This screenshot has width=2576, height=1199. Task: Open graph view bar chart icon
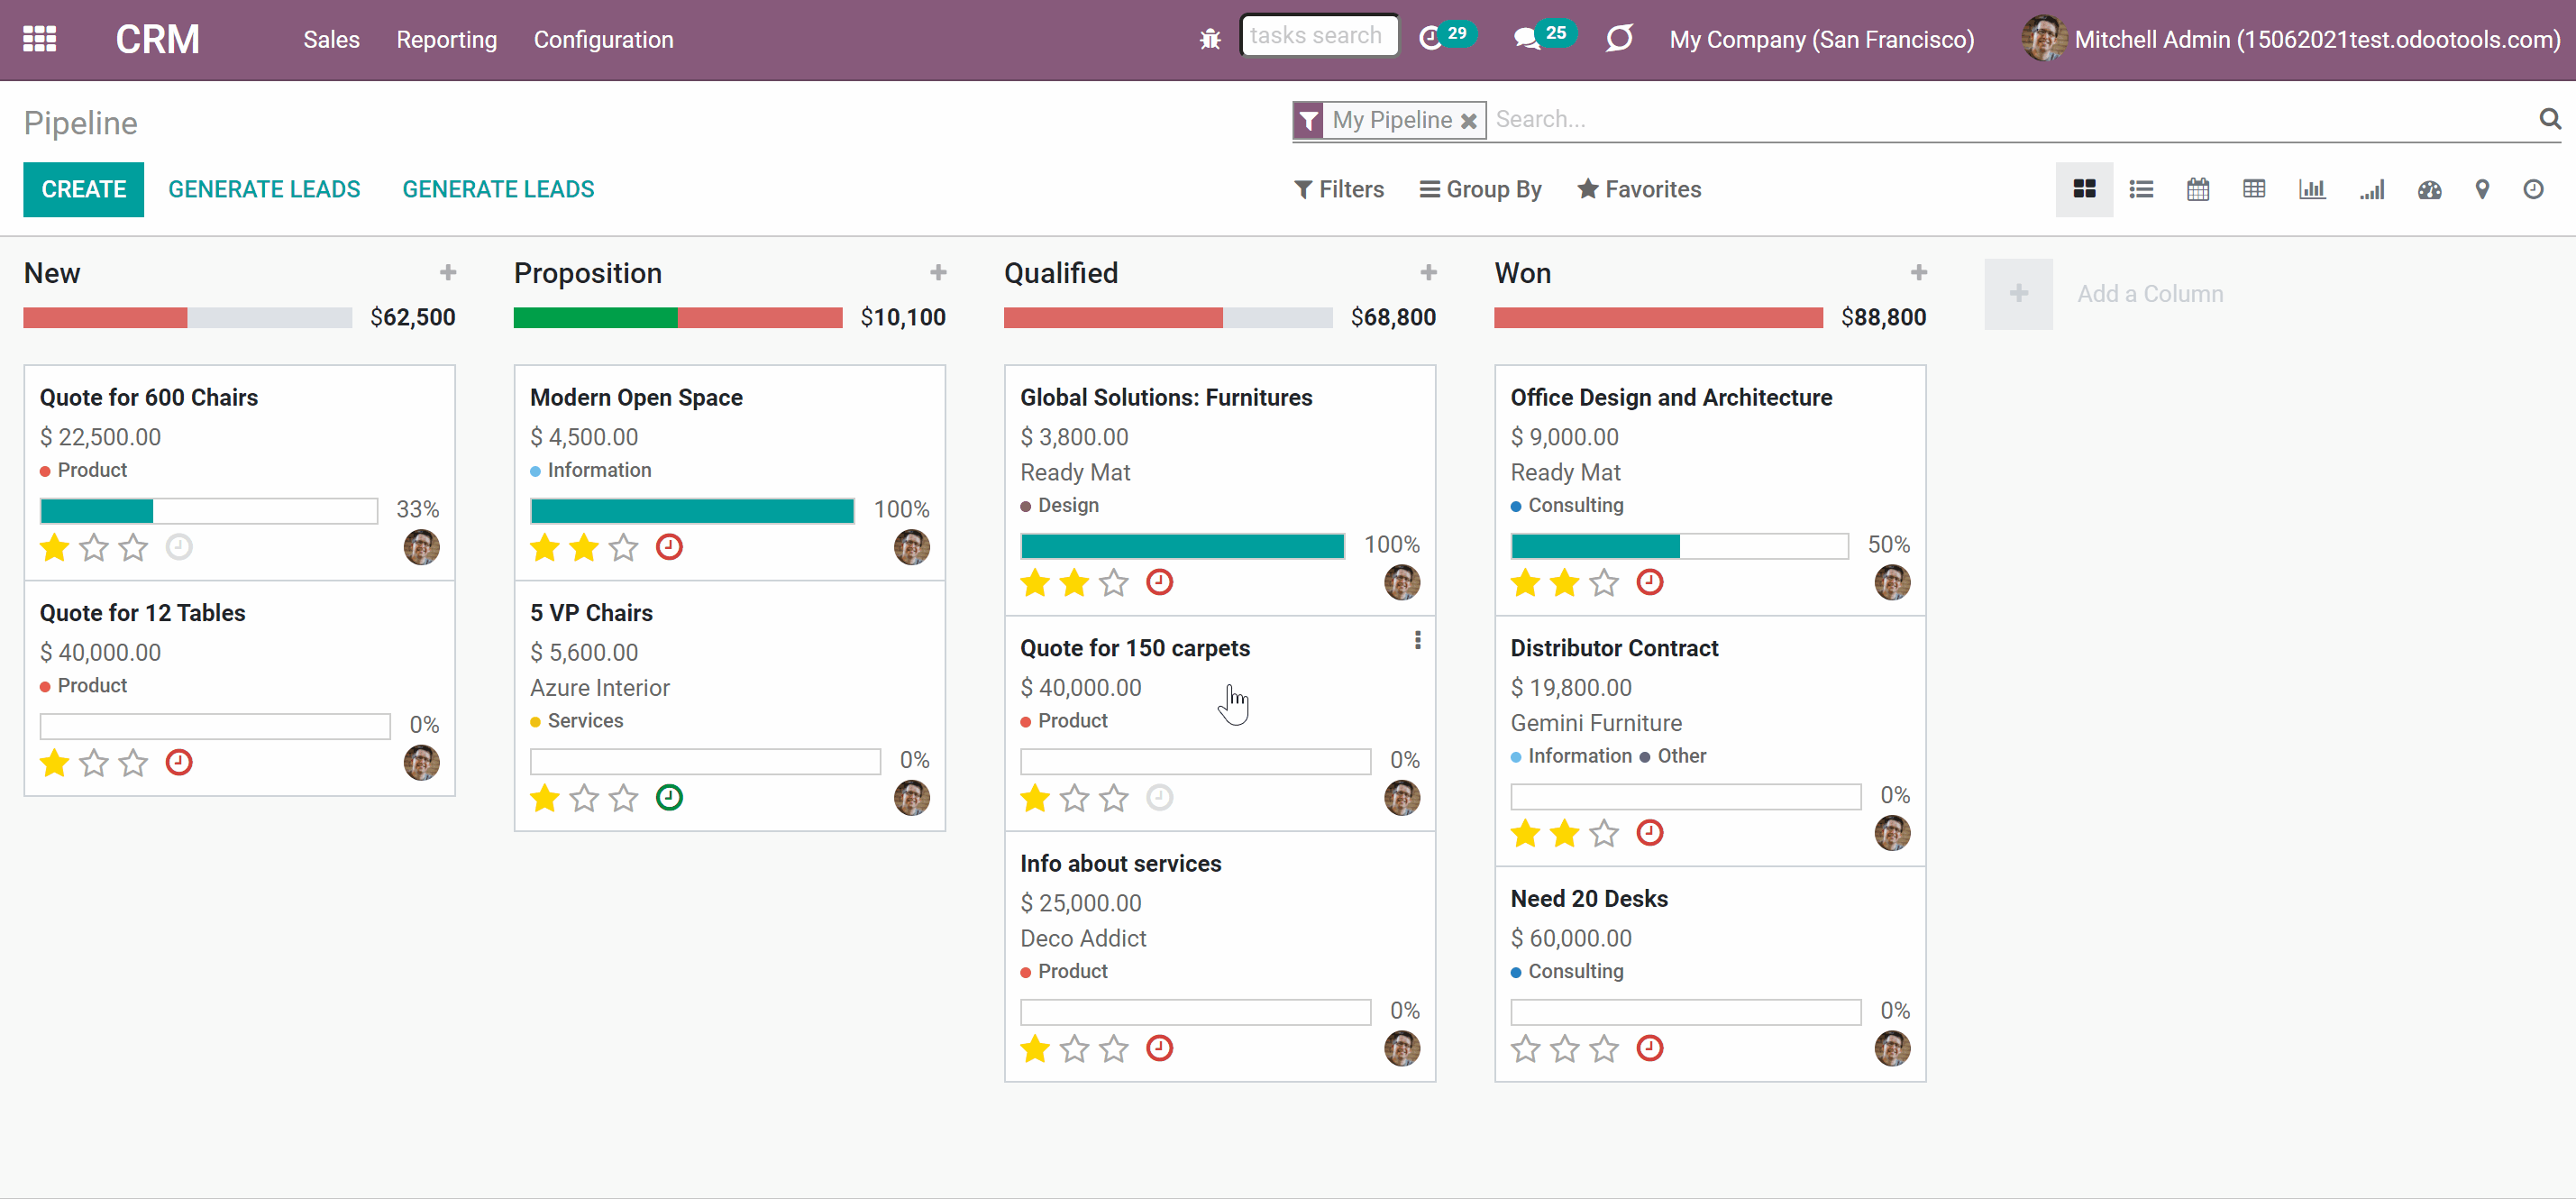coord(2311,189)
